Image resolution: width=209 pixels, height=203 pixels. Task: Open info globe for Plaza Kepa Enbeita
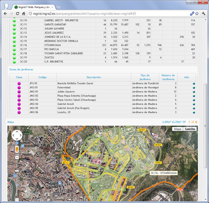(x=194, y=96)
